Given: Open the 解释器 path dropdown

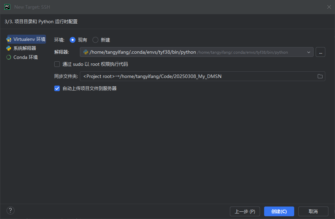Looking at the screenshot, I should pos(308,52).
